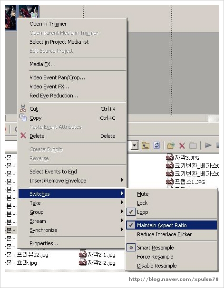This screenshot has height=288, width=224.
Task: Open the path dropdown arrow in explorer
Action: tap(135, 145)
